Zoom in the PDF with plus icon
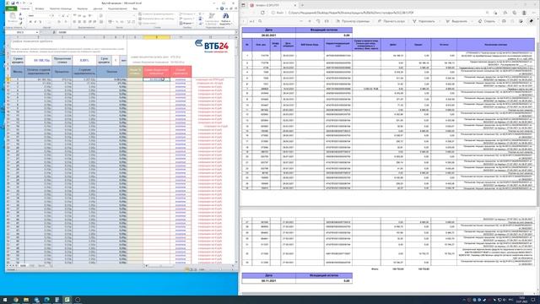Viewport: 540px width, 304px height. [x=310, y=21]
